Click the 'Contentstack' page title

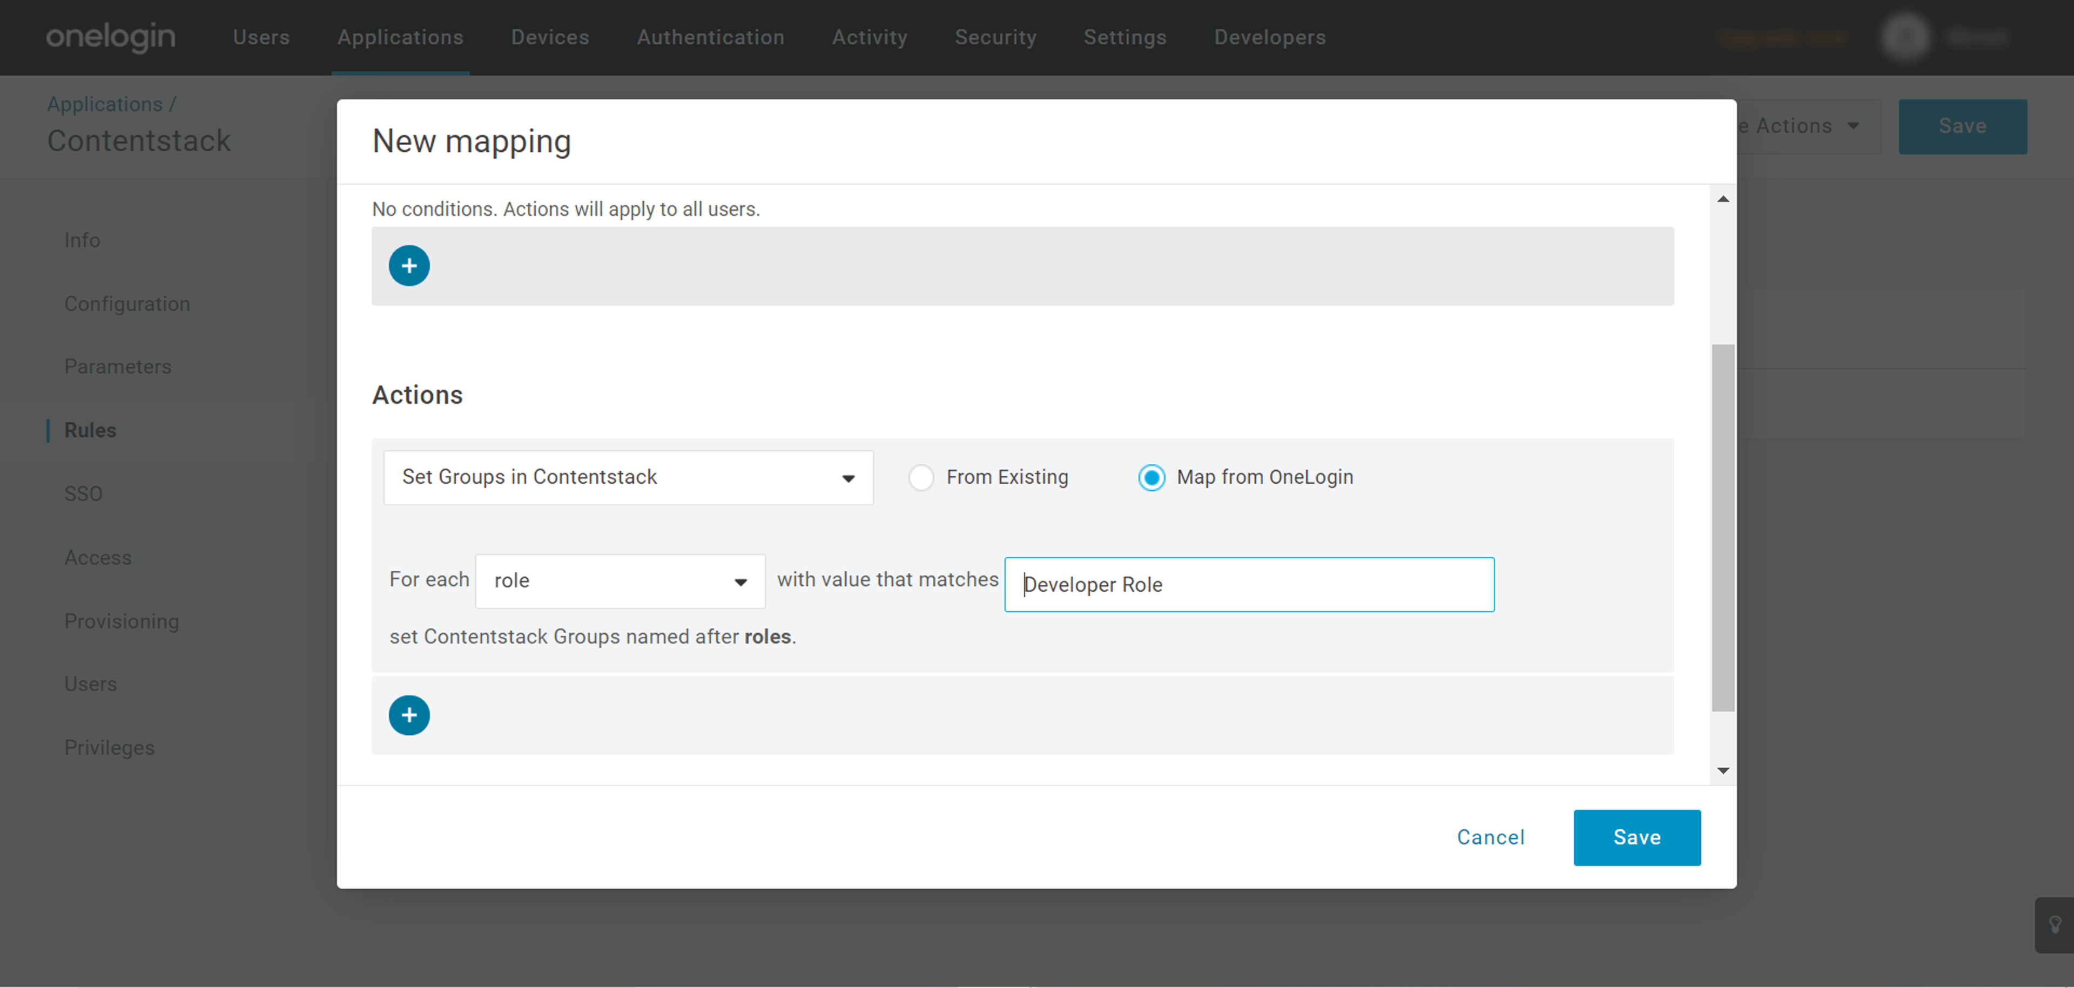pyautogui.click(x=138, y=140)
